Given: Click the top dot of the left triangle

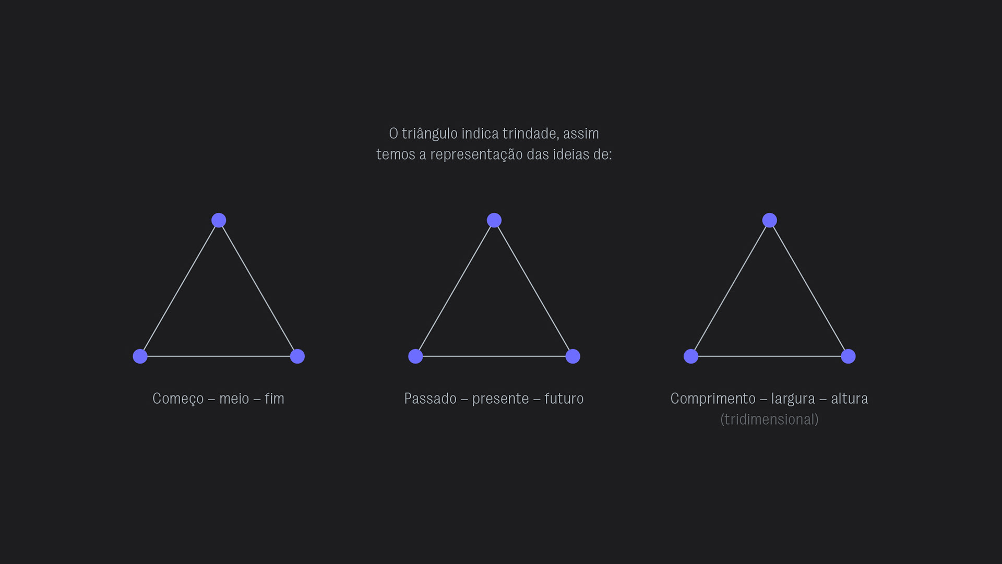Looking at the screenshot, I should (219, 220).
